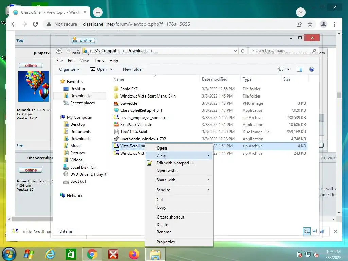Open a new Chrome tab
Viewport: 348px width, 261px height.
(98, 12)
